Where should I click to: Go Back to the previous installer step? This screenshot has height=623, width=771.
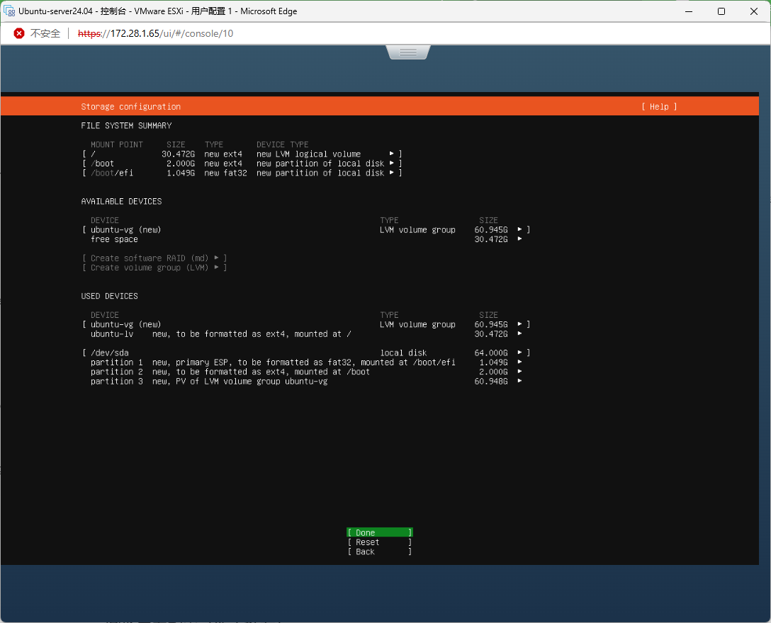coord(379,552)
